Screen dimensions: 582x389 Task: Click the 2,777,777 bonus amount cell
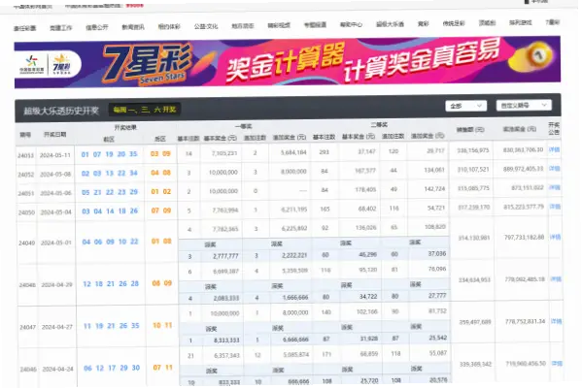point(225,256)
